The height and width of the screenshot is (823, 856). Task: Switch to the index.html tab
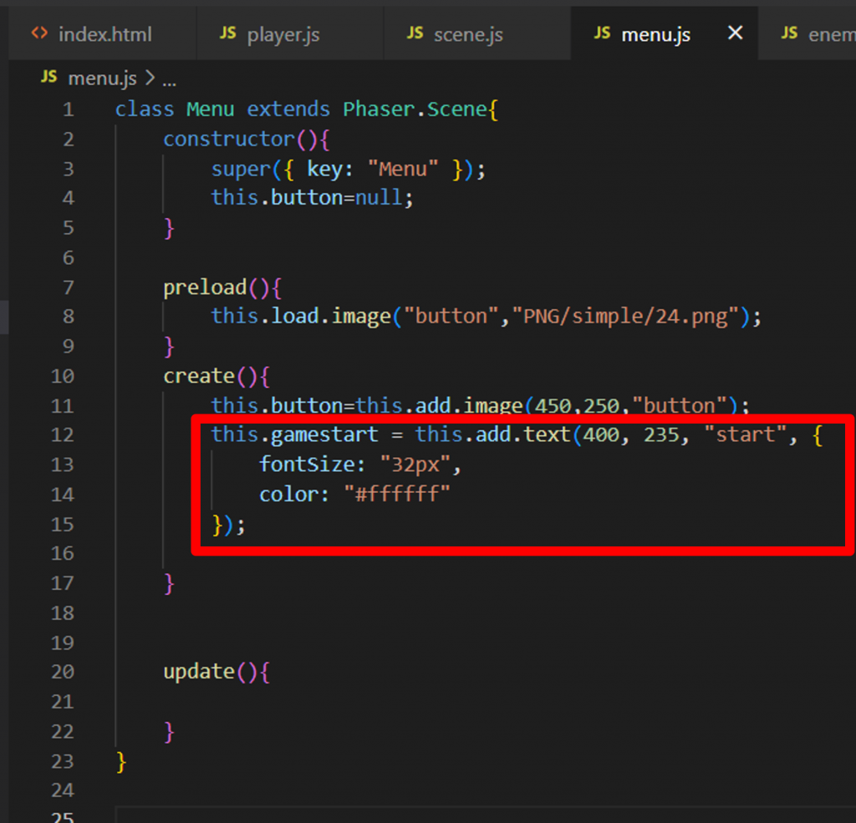102,33
